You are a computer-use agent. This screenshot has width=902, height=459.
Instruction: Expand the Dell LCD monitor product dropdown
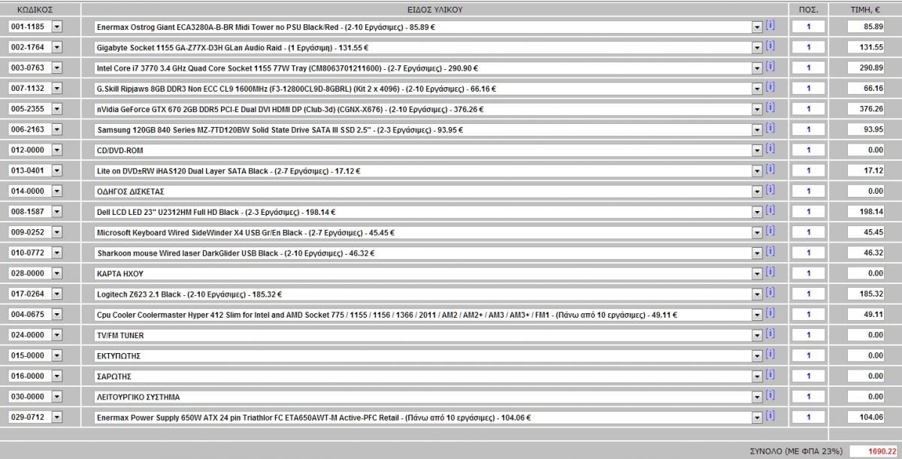(x=757, y=212)
